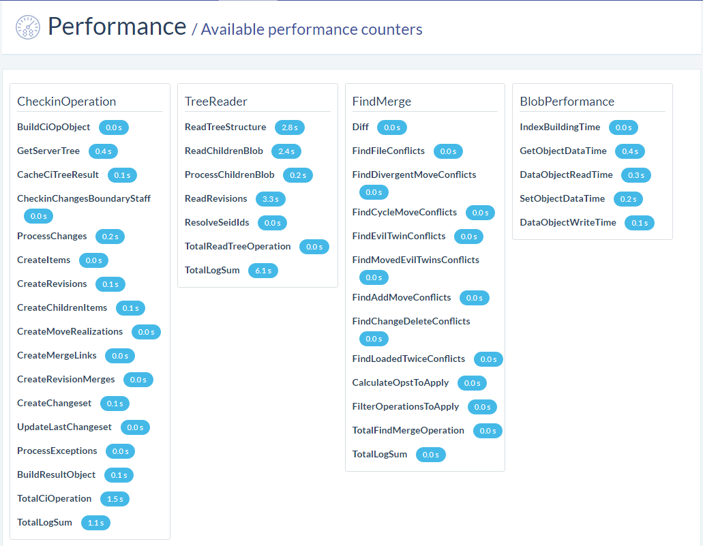Click the FindAddMoveConflicts counter label
This screenshot has height=546, width=703.
(x=402, y=297)
